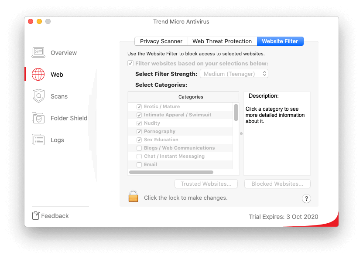
Task: Open the Blocked Websites list
Action: [x=277, y=184]
